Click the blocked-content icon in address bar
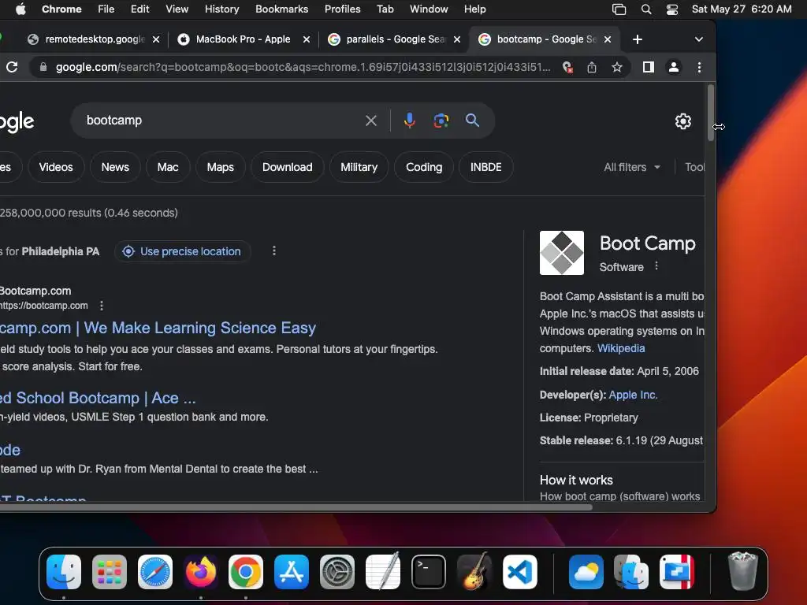The height and width of the screenshot is (605, 807). (x=567, y=67)
